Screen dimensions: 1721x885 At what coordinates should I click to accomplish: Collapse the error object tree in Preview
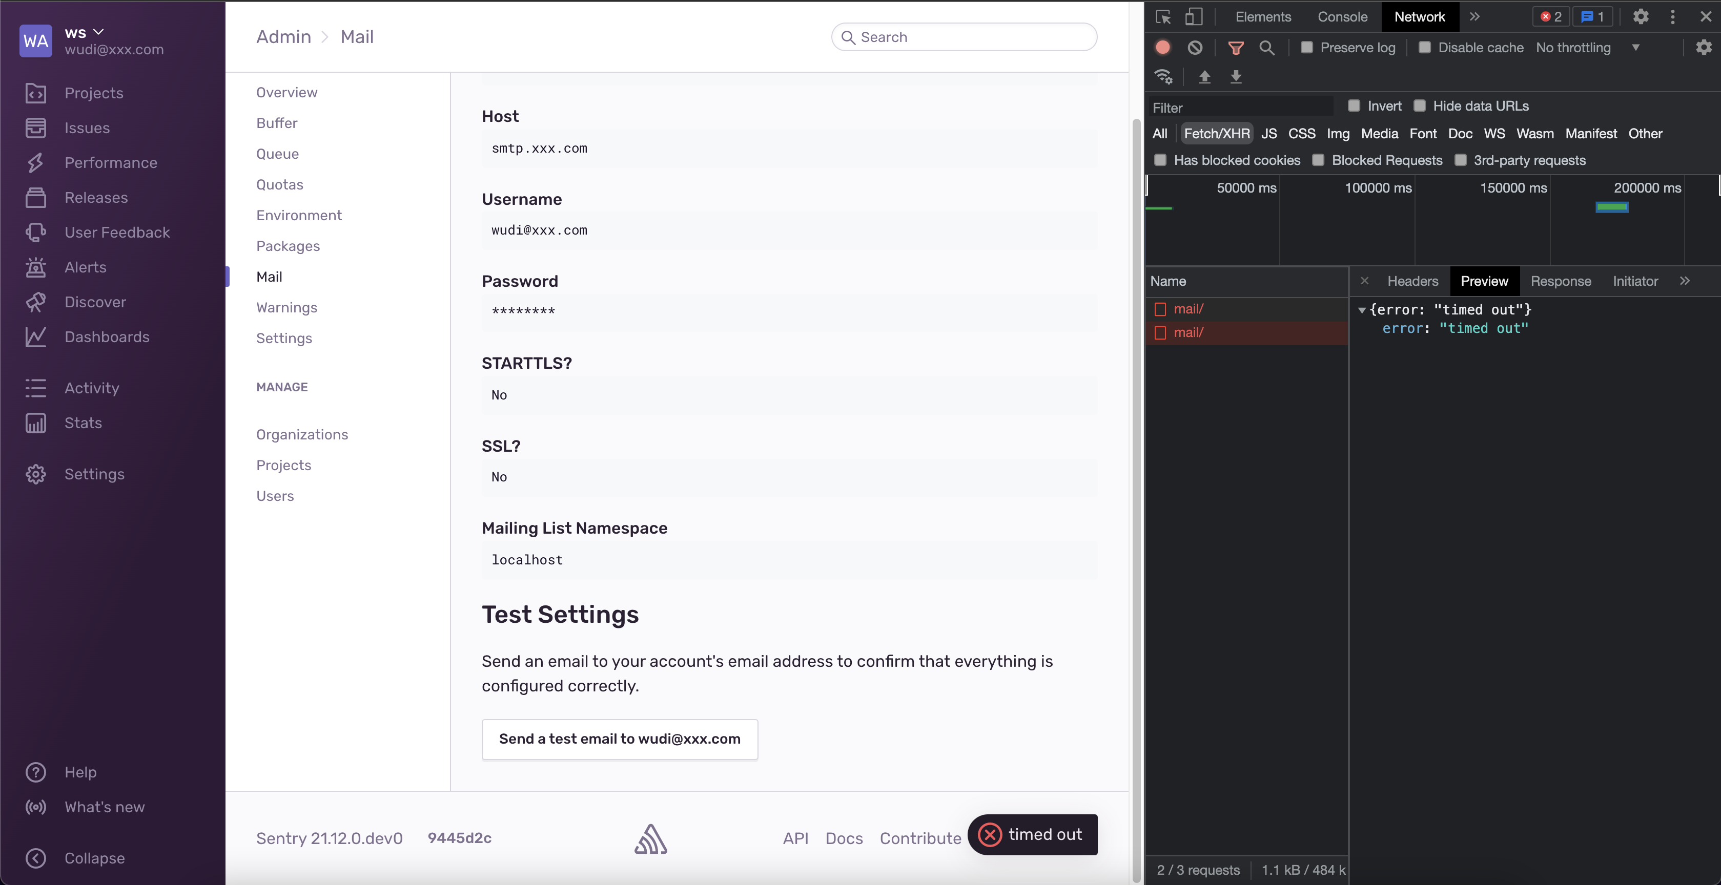(x=1362, y=310)
